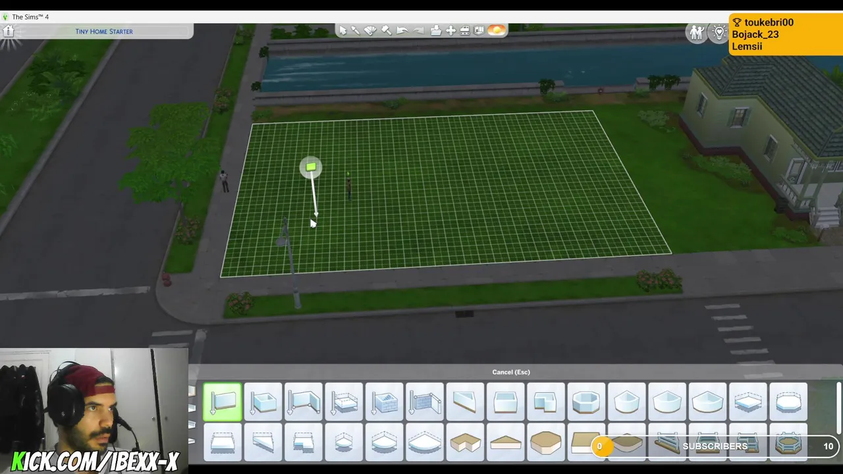Open the household management icon
Image resolution: width=843 pixels, height=474 pixels.
point(696,32)
